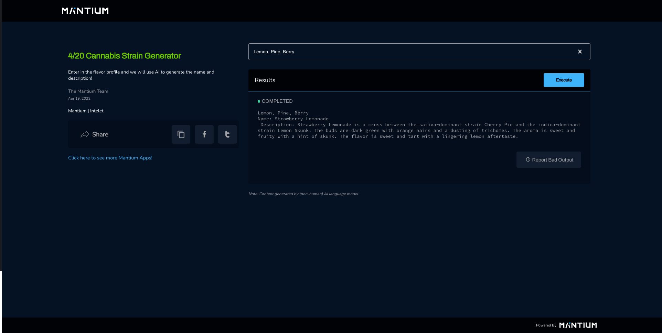Screen dimensions: 662x333
Task: Click the copy link icon in Share bar
Action: point(181,134)
